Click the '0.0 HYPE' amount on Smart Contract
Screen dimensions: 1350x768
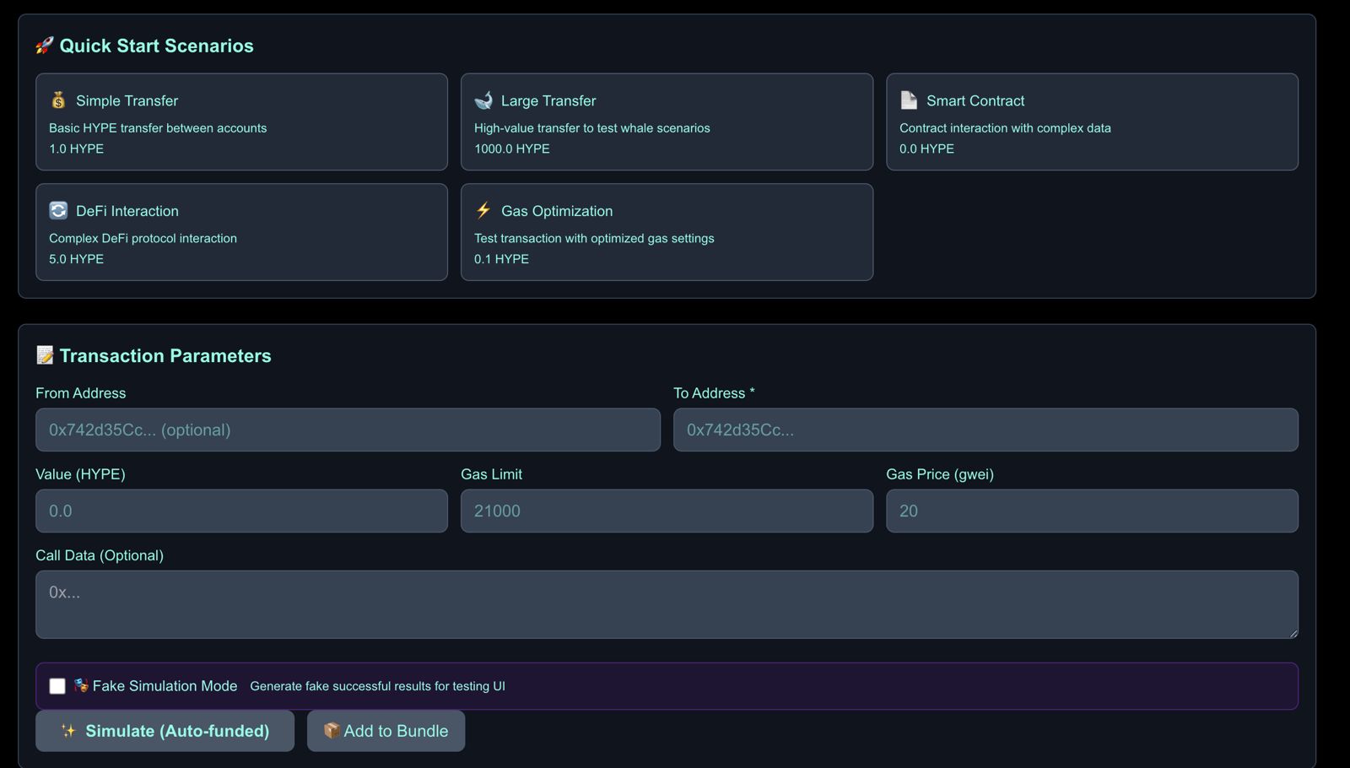point(926,149)
